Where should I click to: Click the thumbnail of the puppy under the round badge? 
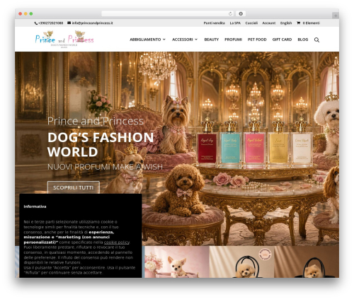(x=241, y=262)
